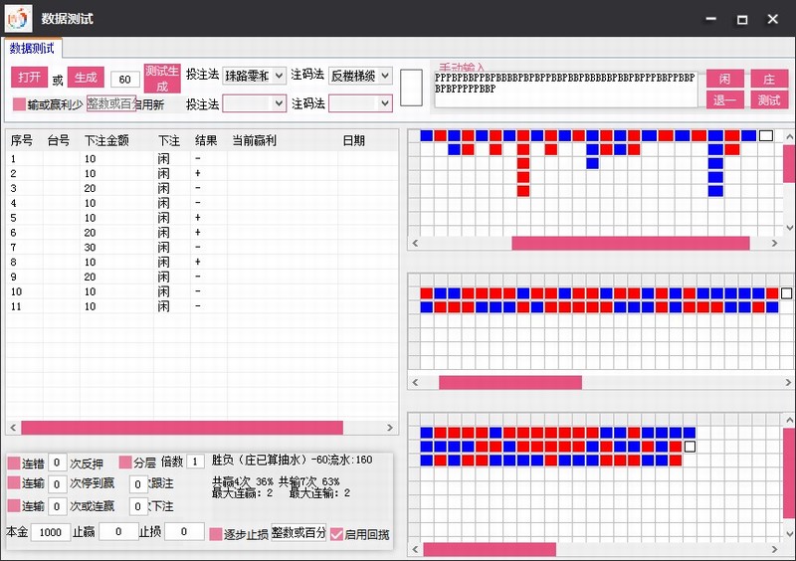The image size is (796, 561).
Task: Run the 测试 button at top right
Action: click(x=768, y=99)
